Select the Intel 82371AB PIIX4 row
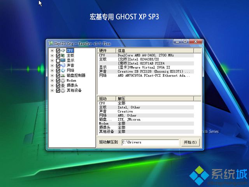The height and width of the screenshot is (187, 249). click(x=146, y=63)
